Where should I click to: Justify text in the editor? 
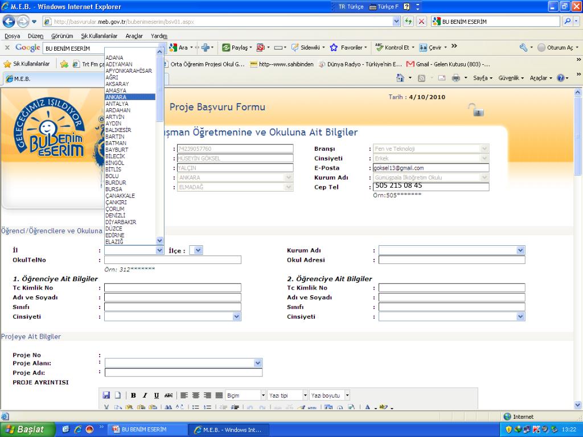219,395
